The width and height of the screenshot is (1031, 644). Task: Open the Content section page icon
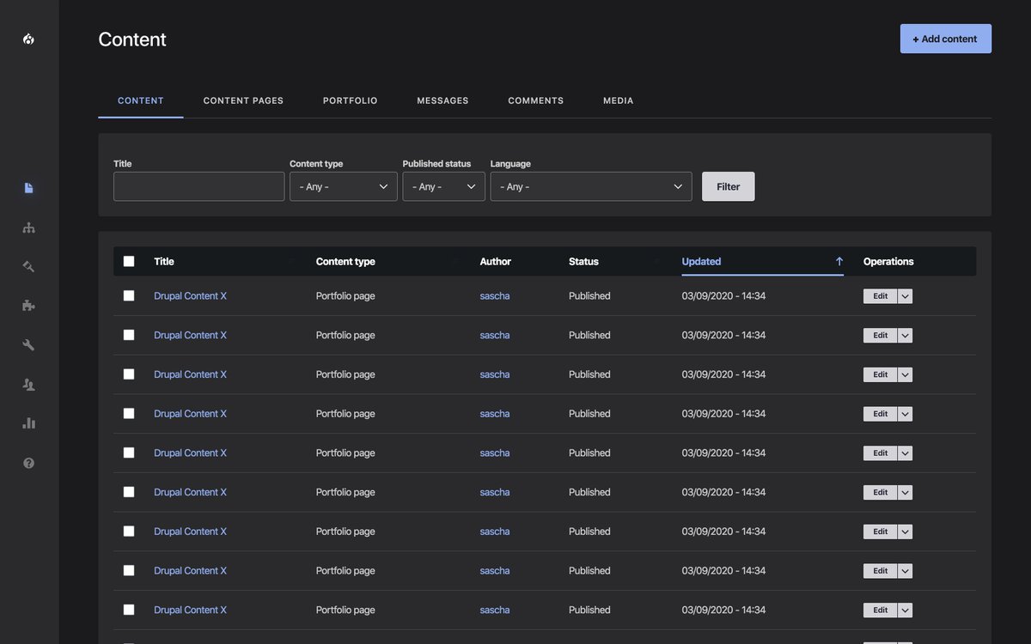[28, 188]
